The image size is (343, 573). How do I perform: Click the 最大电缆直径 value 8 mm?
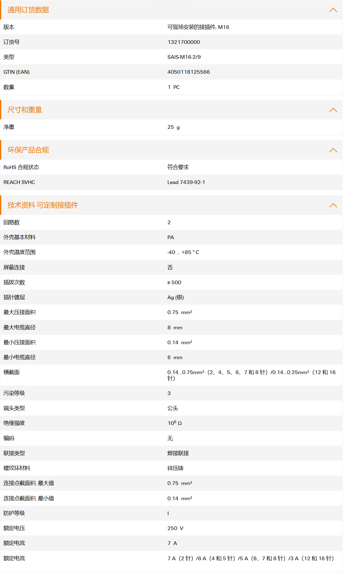tap(175, 327)
